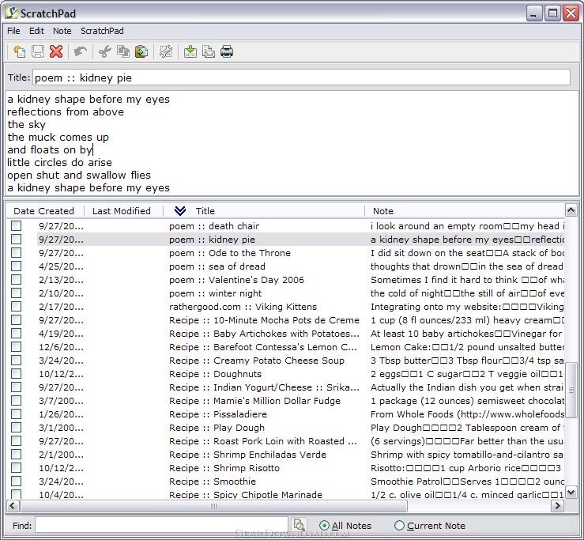Sort by Date Created column header

click(x=44, y=211)
